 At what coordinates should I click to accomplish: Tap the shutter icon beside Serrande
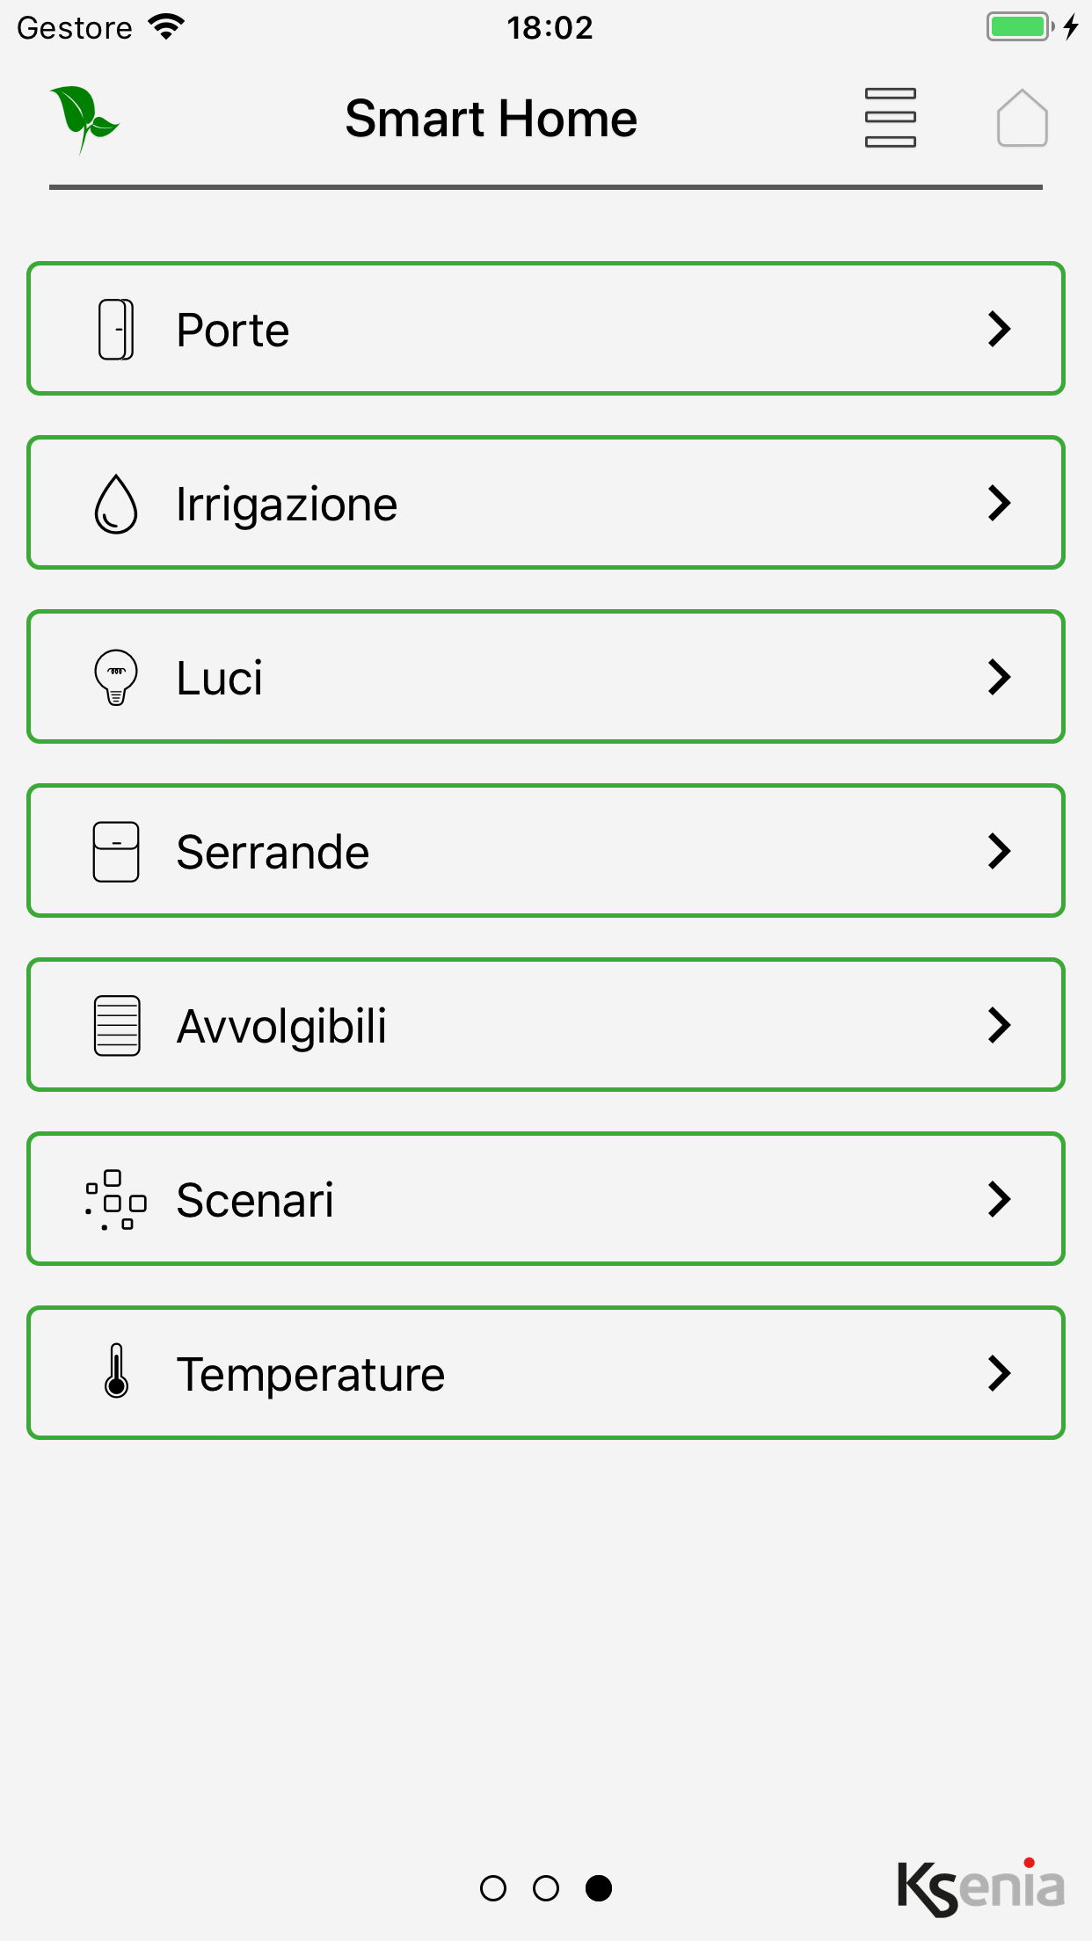(x=116, y=852)
